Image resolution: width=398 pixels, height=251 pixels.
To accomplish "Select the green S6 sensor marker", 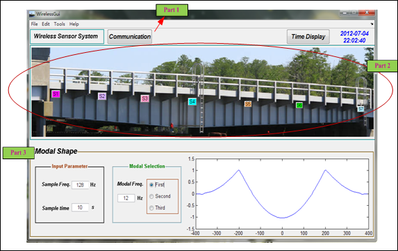I will tap(299, 105).
